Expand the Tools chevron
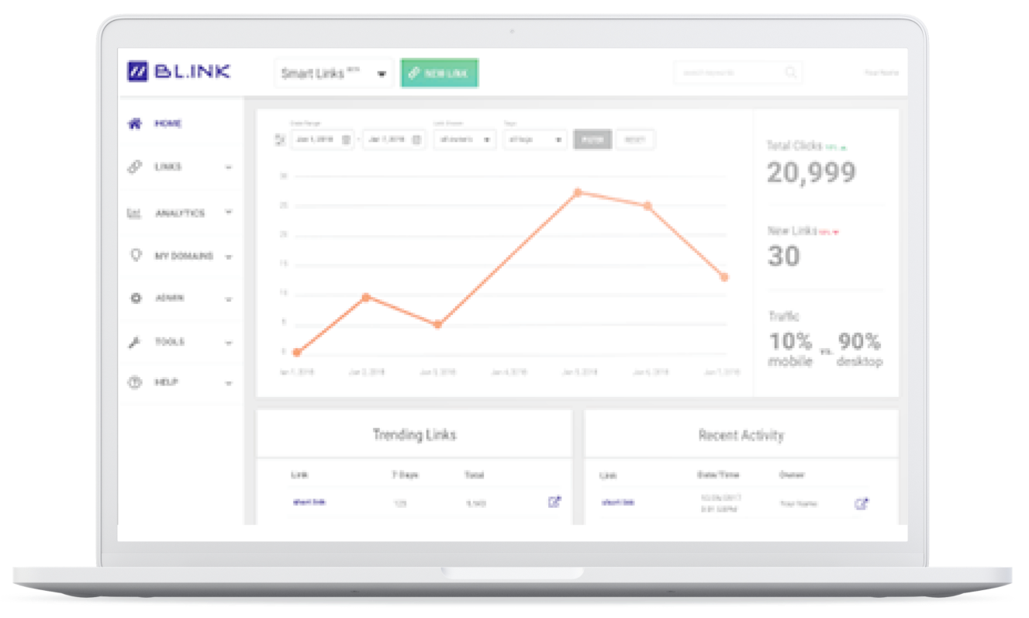Screen dimensions: 1029x618 229,342
